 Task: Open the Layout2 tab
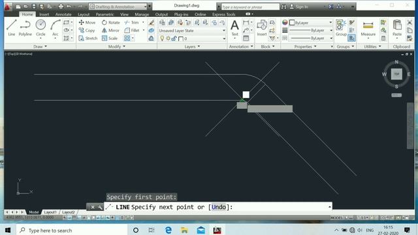(68, 212)
